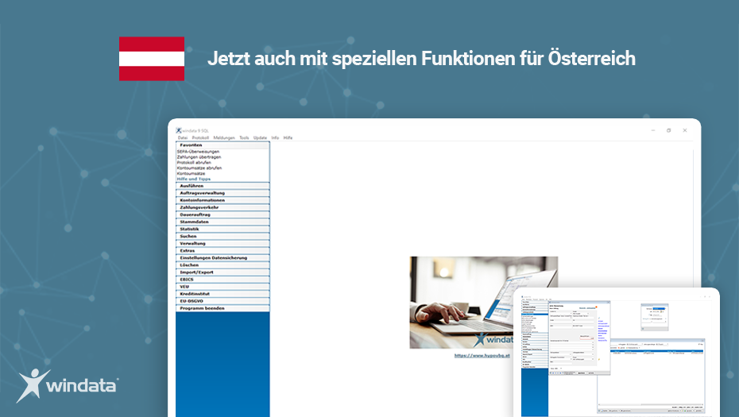This screenshot has width=739, height=417.
Task: Expand the Dauerauftrag section
Action: [222, 214]
